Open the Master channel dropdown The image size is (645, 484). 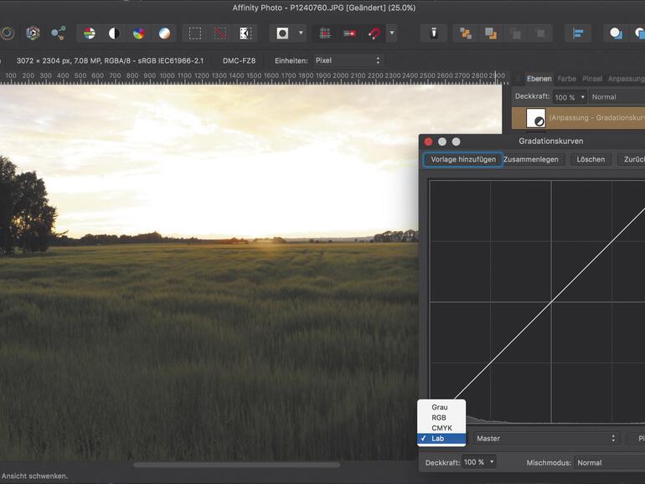545,438
